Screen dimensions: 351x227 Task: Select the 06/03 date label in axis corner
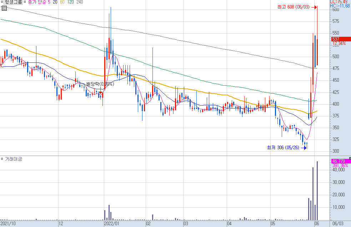pos(338,224)
